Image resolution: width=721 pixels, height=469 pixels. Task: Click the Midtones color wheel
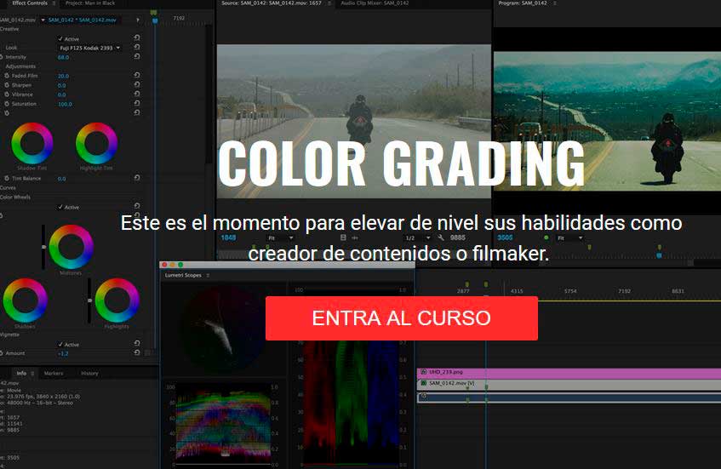tap(71, 247)
